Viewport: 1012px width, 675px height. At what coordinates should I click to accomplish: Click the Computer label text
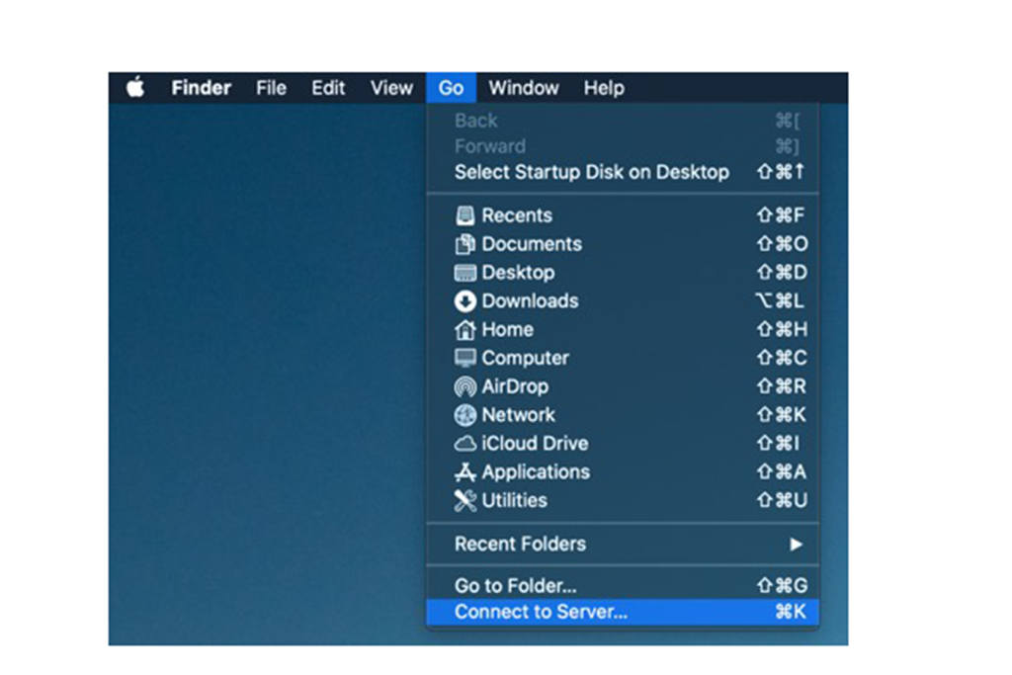pyautogui.click(x=526, y=358)
